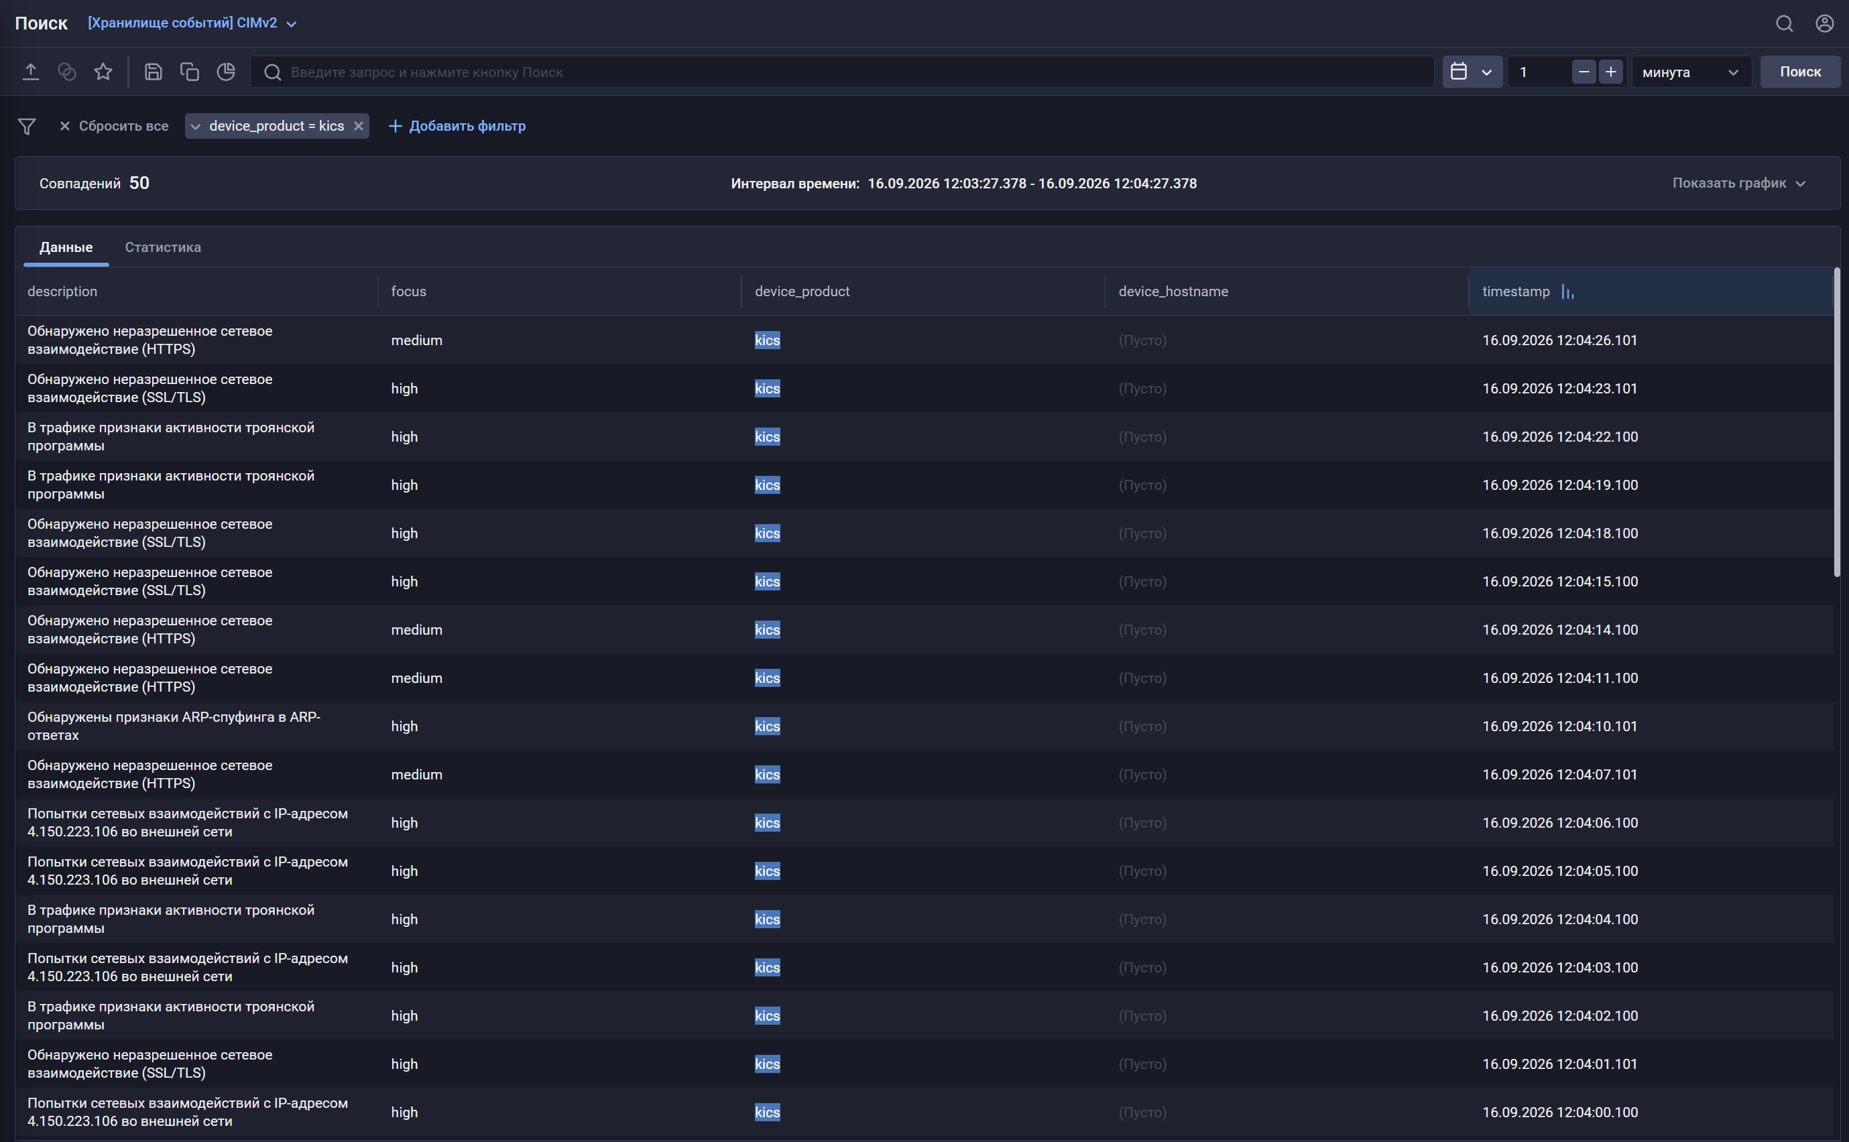The image size is (1849, 1142).
Task: Open the calendar date picker icon
Action: (x=1459, y=72)
